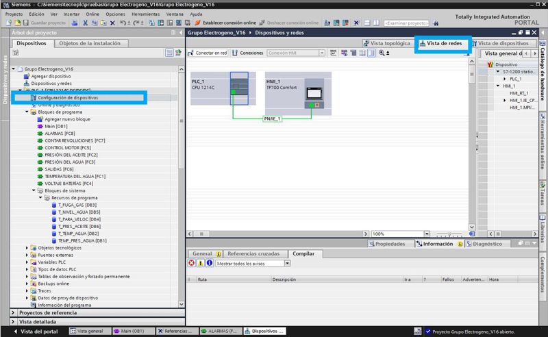Click the Delete X icon in toolbar
548x337 pixels.
(x=112, y=23)
